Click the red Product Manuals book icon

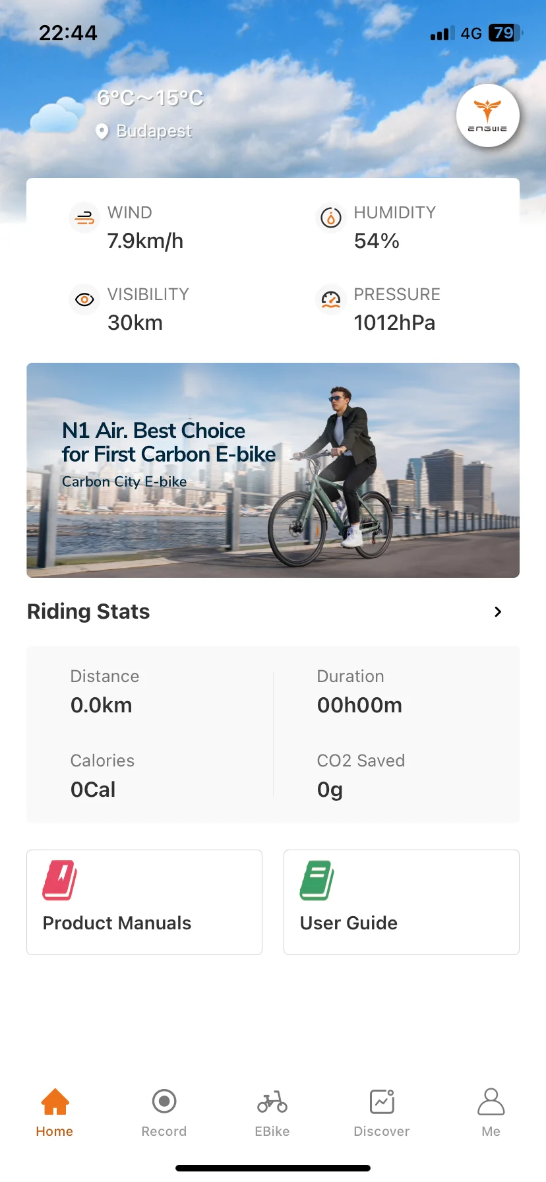point(59,881)
